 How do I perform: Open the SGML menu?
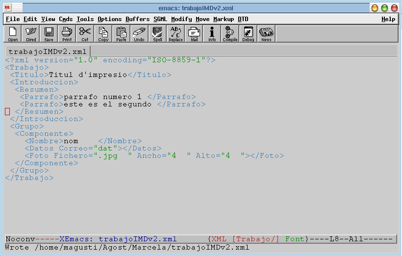coord(160,19)
